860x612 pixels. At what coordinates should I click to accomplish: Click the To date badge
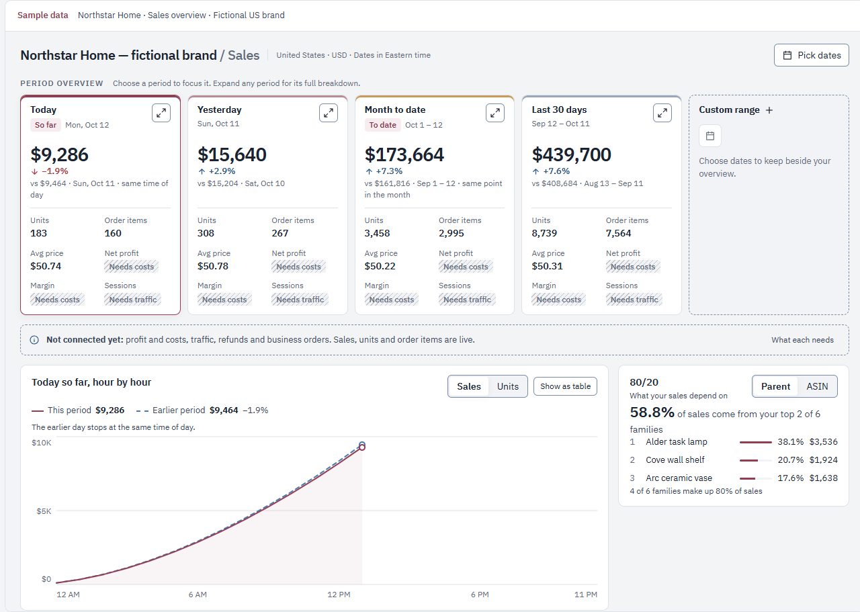click(383, 125)
